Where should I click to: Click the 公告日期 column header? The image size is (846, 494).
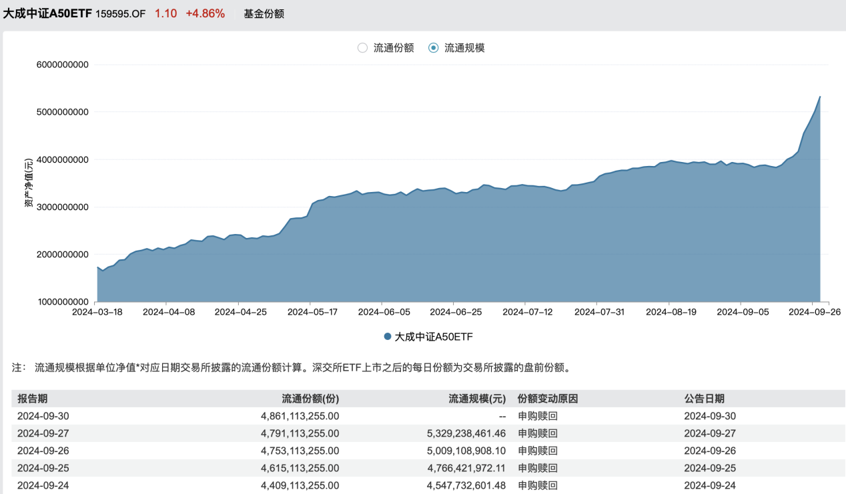(704, 399)
